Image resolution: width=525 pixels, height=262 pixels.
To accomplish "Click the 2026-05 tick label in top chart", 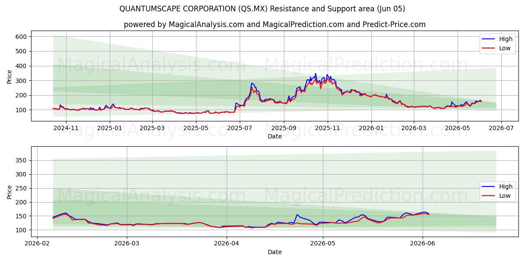I will point(457,128).
